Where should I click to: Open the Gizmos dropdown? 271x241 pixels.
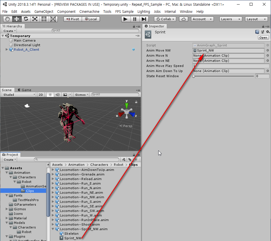pos(82,95)
